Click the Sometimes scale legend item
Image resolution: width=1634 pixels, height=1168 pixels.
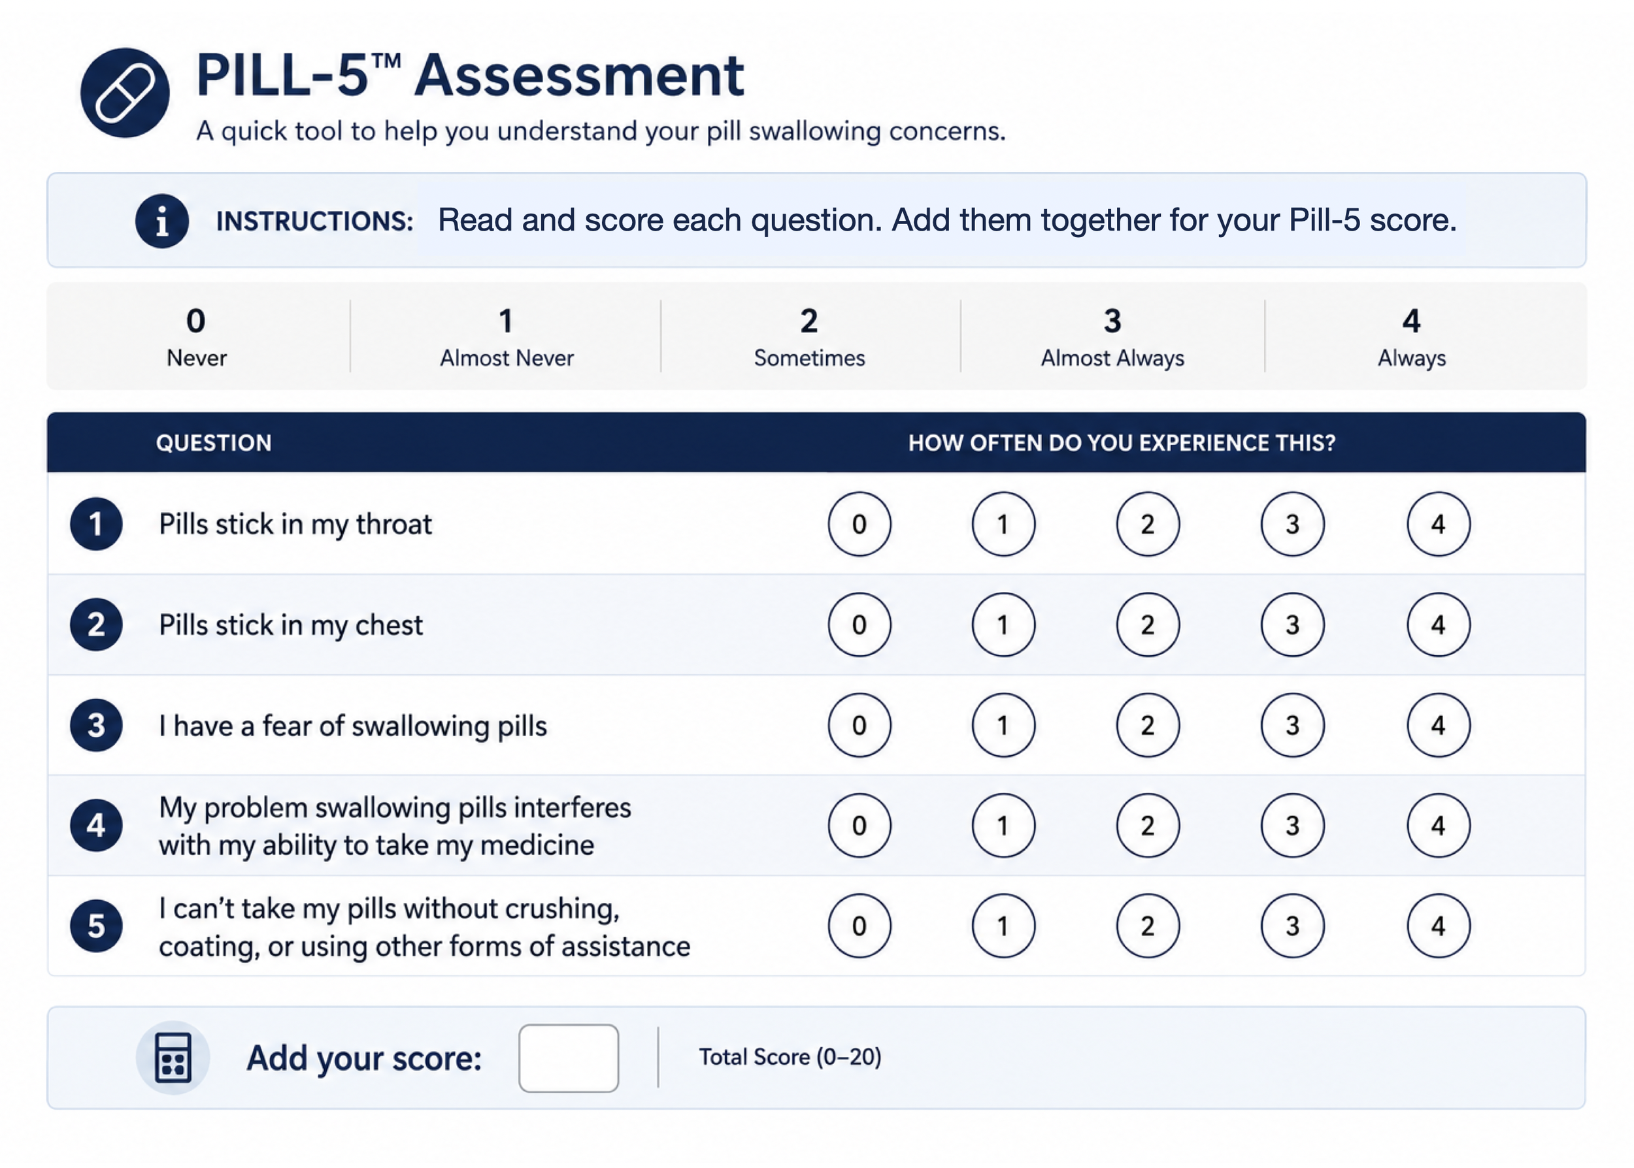809,336
